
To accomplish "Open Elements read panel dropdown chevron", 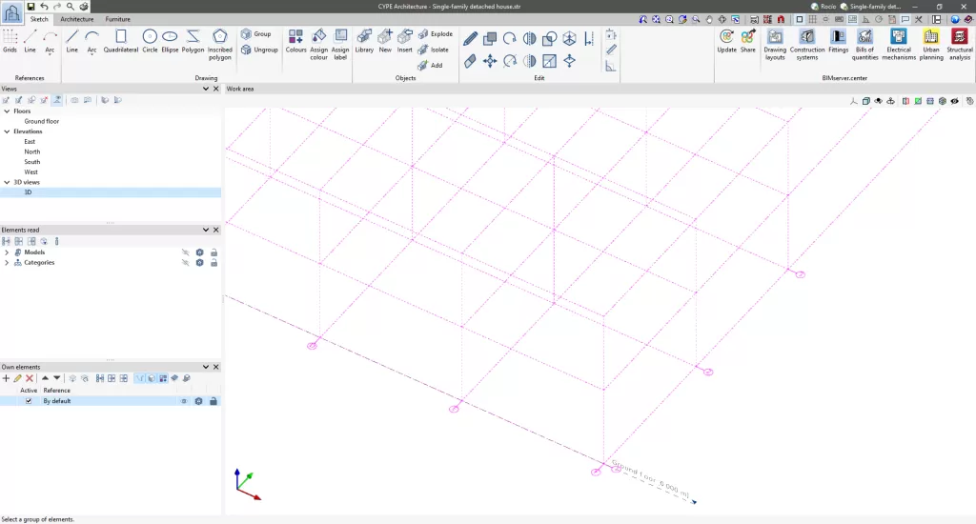I will (206, 231).
